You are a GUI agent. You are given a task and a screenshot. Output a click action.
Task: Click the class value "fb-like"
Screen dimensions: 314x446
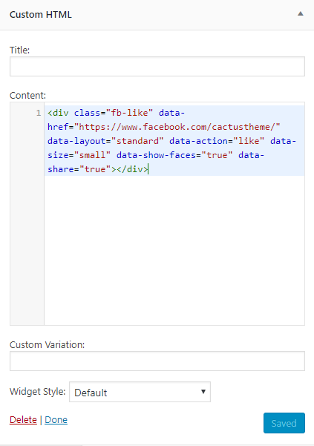(129, 113)
